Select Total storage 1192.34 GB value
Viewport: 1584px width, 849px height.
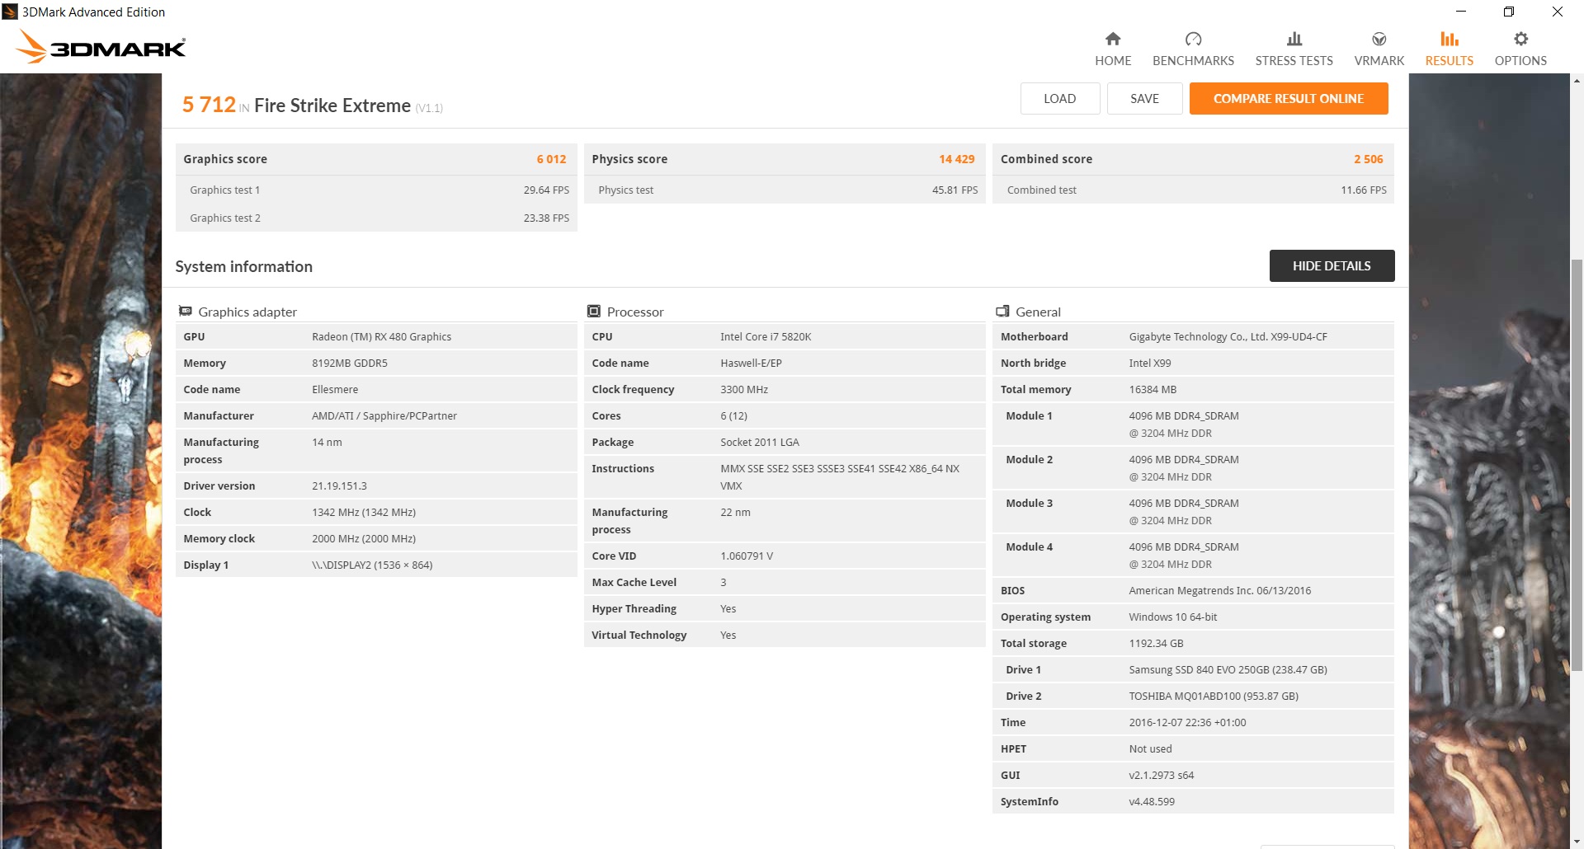(x=1156, y=643)
